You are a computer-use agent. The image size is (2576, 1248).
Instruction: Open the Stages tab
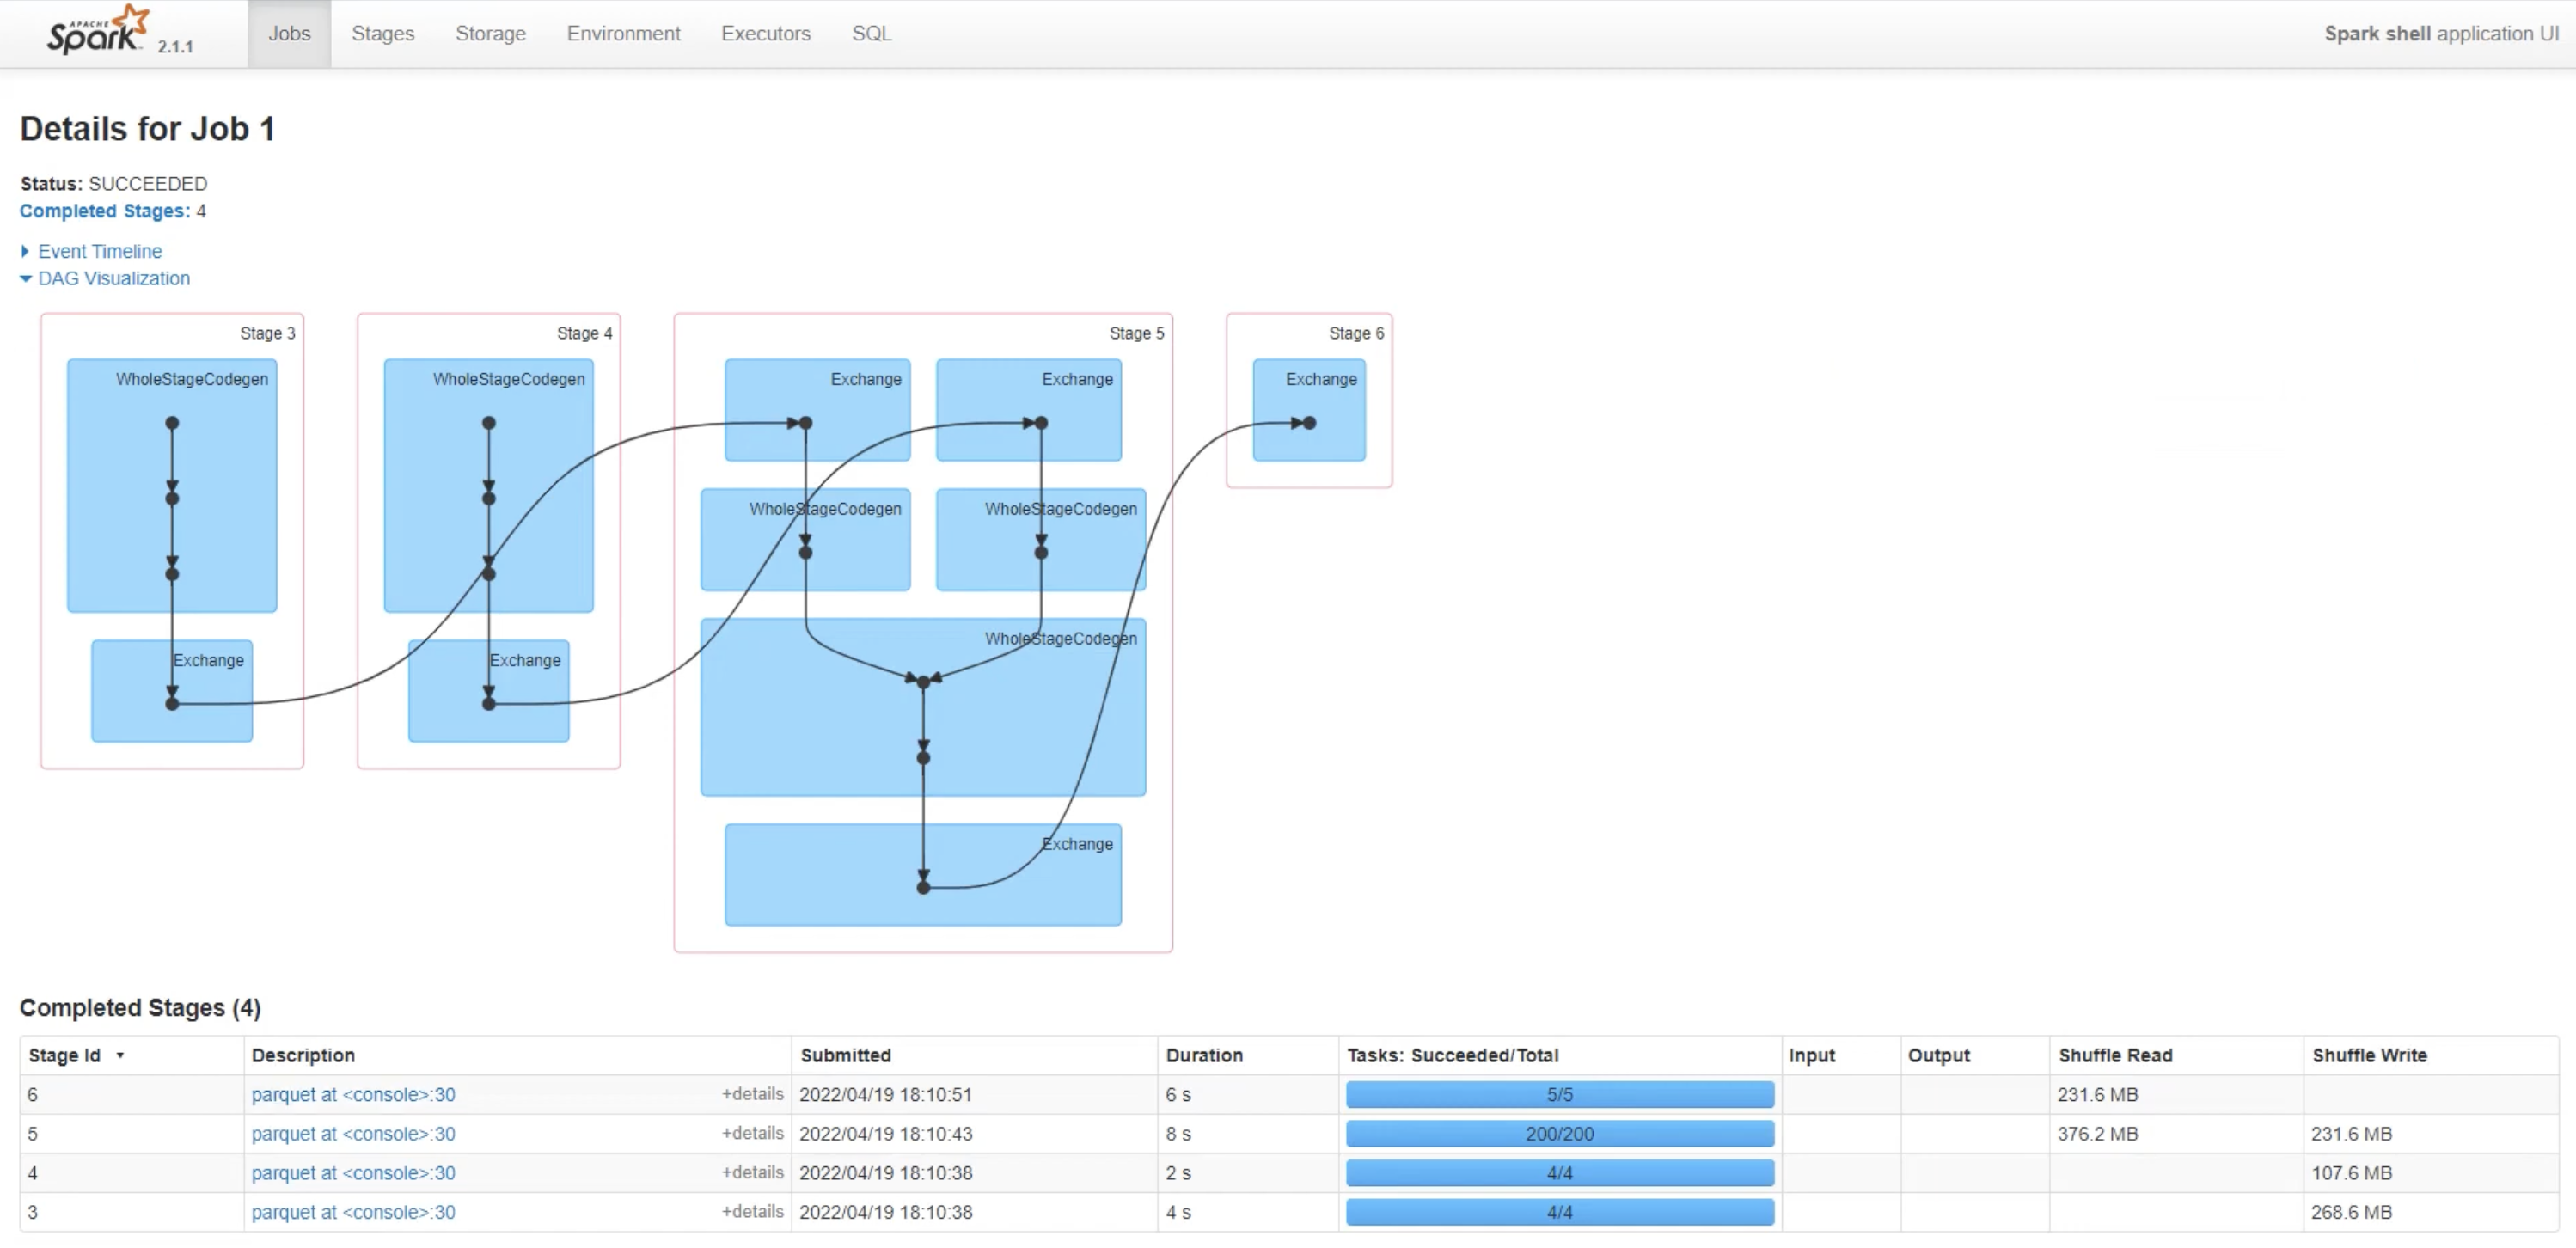382,33
